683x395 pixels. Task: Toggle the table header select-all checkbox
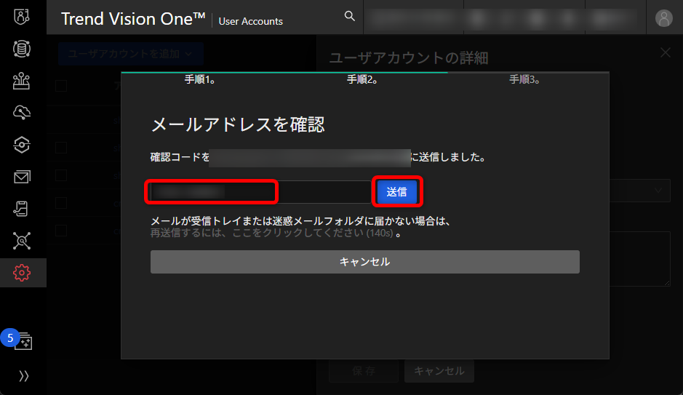[61, 86]
